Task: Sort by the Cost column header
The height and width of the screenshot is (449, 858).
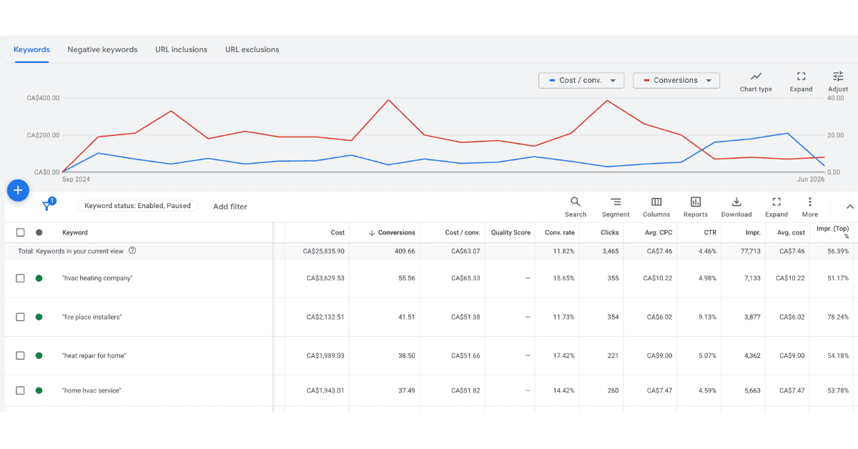Action: (x=337, y=232)
